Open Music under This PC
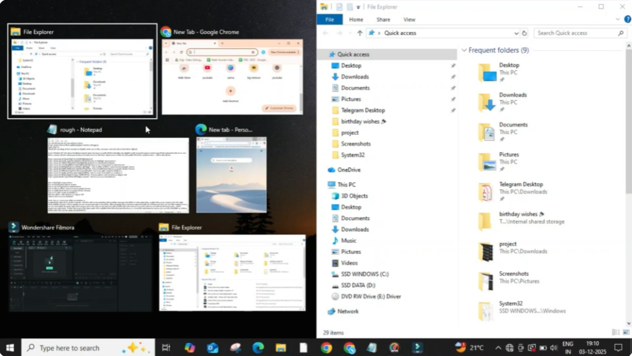632x356 pixels. (x=349, y=240)
